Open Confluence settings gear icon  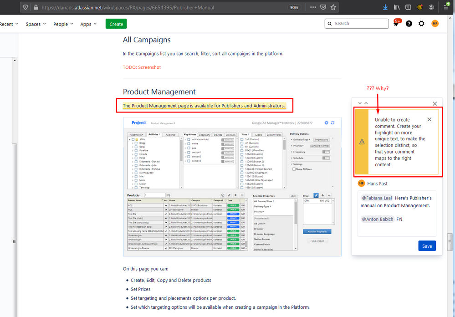[421, 24]
